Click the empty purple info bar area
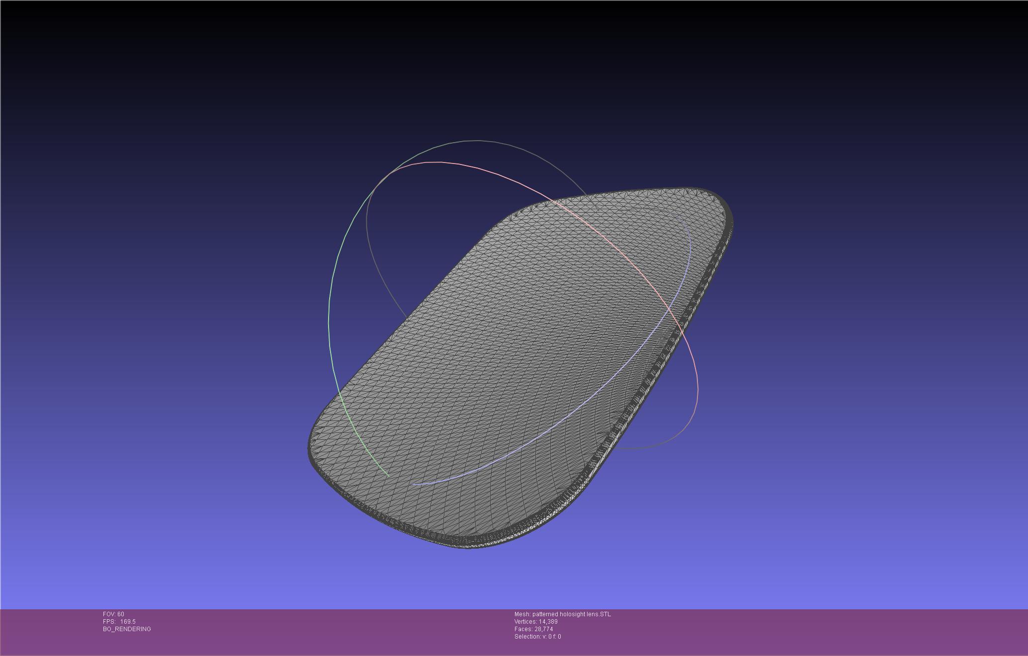The image size is (1028, 656). pos(795,631)
